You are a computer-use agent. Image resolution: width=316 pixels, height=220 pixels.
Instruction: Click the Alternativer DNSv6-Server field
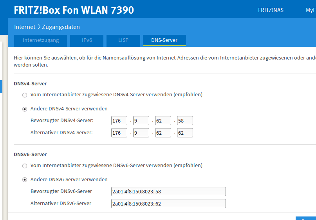tap(168, 204)
